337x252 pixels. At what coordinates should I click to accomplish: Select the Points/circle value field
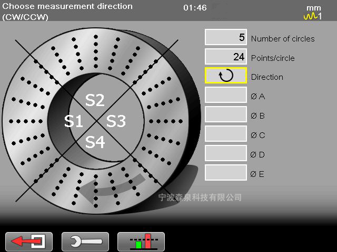pyautogui.click(x=226, y=57)
